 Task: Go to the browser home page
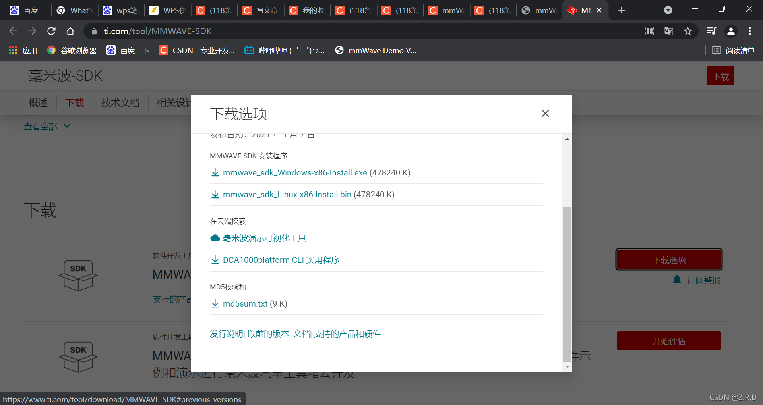(70, 31)
